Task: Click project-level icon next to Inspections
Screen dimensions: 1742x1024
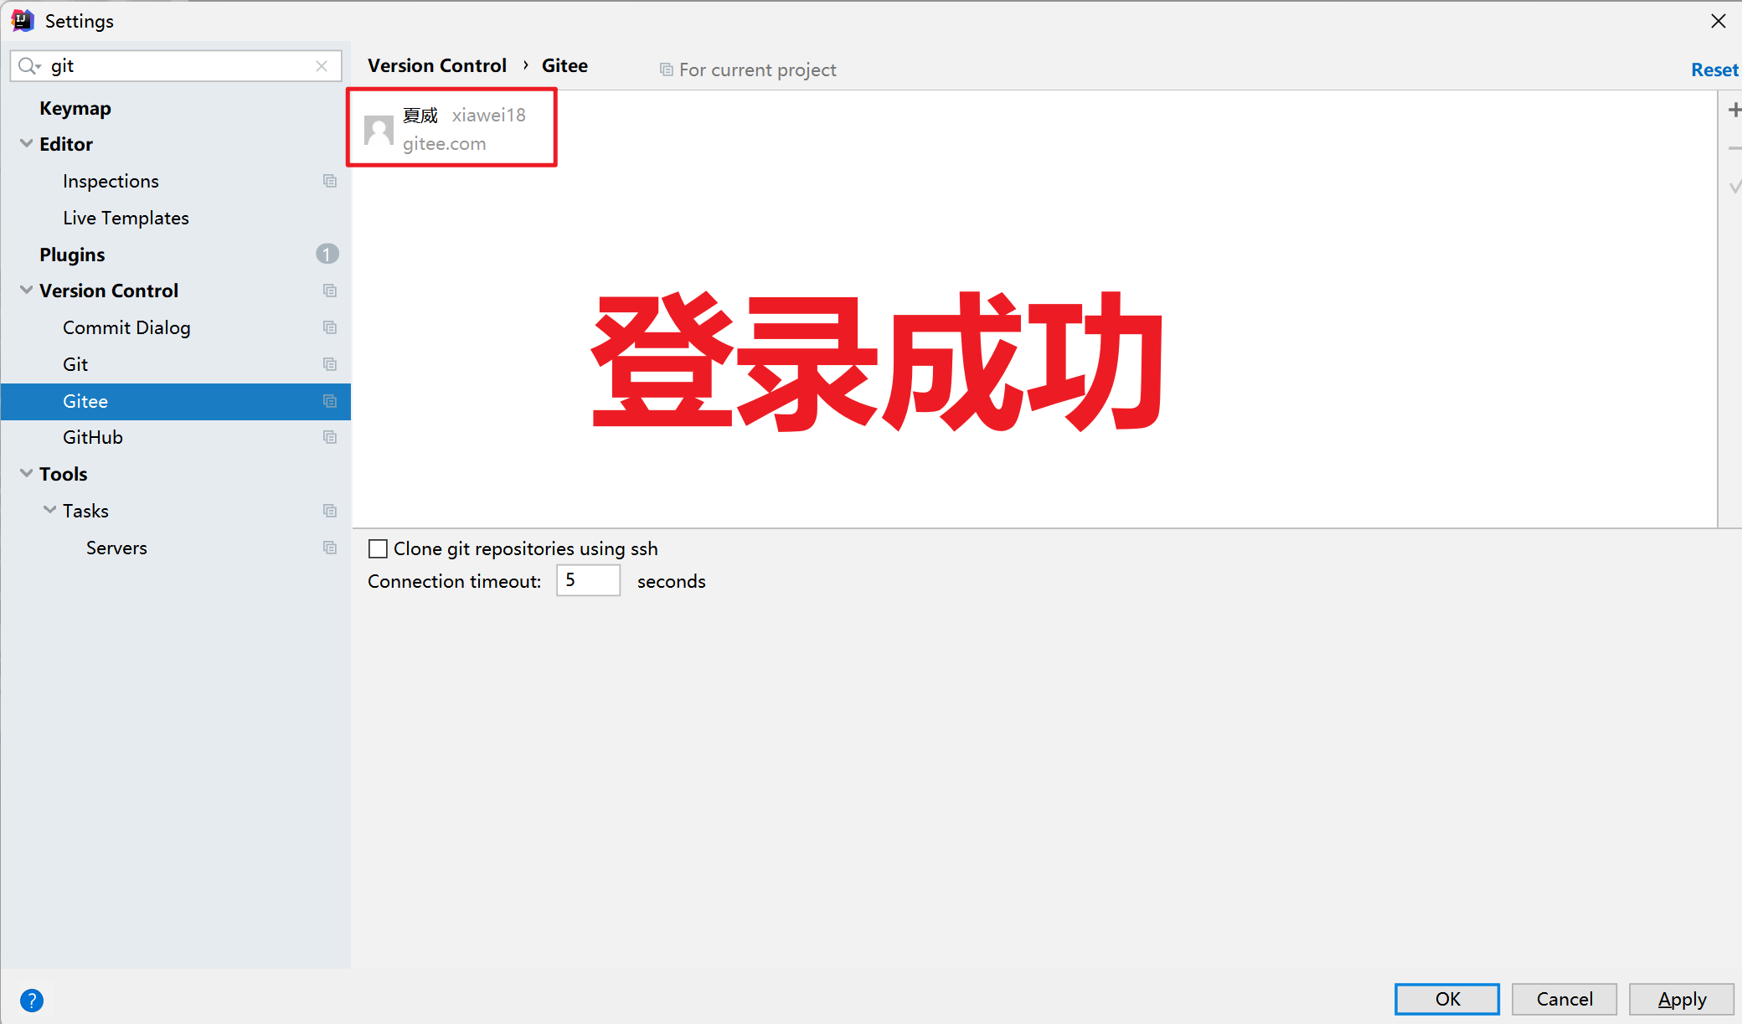Action: tap(330, 181)
